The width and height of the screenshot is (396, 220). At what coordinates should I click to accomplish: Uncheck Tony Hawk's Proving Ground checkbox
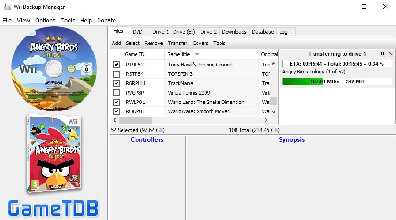pos(116,65)
